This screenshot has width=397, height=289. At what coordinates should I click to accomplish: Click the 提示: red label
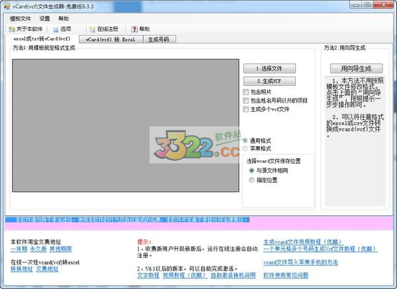coord(144,241)
